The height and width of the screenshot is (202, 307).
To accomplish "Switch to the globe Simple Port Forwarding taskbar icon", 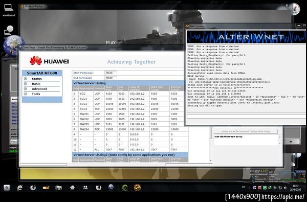I will pyautogui.click(x=111, y=187).
